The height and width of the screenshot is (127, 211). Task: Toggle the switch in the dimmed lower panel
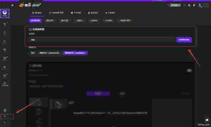tap(189, 70)
